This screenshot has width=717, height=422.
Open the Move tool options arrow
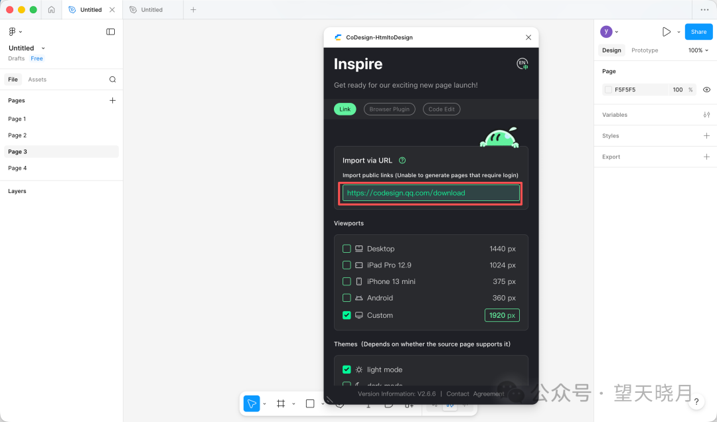coord(264,403)
